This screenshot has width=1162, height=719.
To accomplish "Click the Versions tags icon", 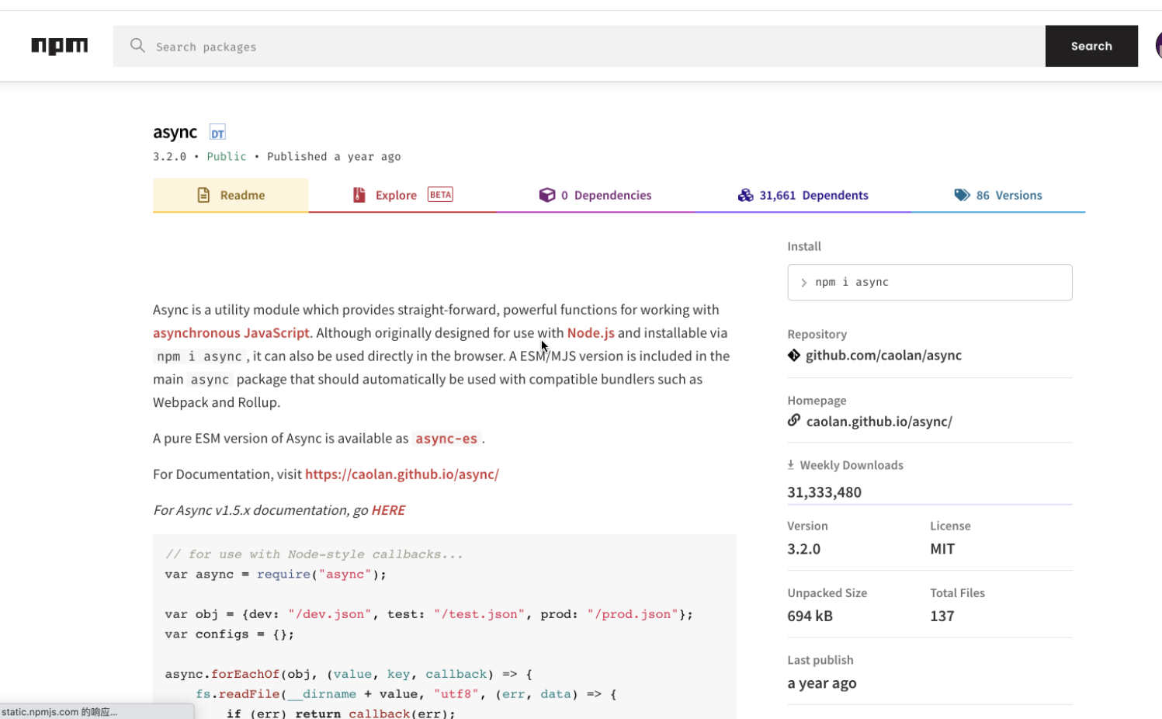I will pos(962,195).
